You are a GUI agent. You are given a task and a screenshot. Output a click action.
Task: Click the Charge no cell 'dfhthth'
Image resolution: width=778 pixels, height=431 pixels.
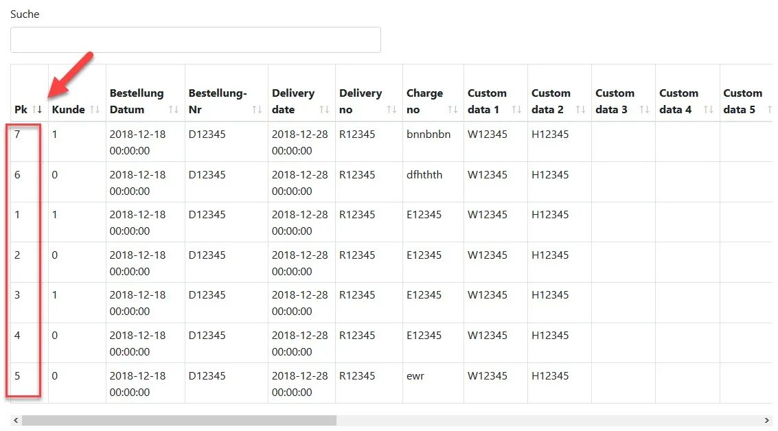tap(424, 175)
